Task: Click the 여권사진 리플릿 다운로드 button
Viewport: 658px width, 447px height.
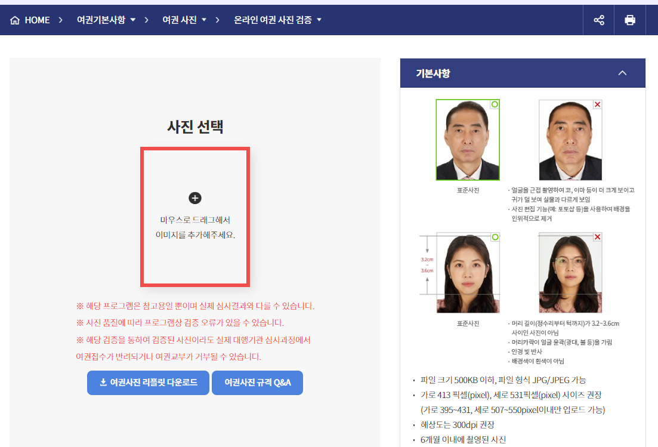Action: click(147, 383)
